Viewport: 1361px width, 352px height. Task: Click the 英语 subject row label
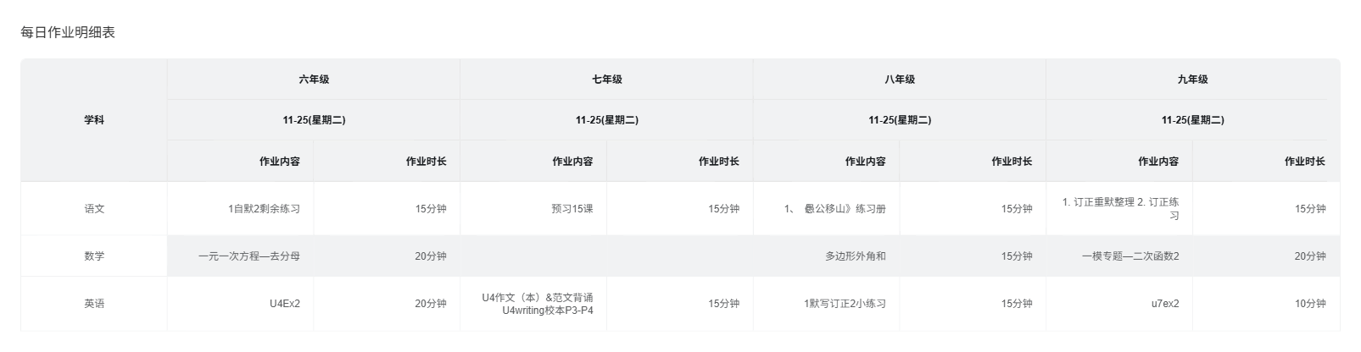[94, 304]
